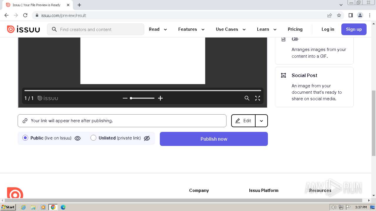View site information lock icon
Image resolution: width=376 pixels, height=211 pixels.
click(37, 15)
